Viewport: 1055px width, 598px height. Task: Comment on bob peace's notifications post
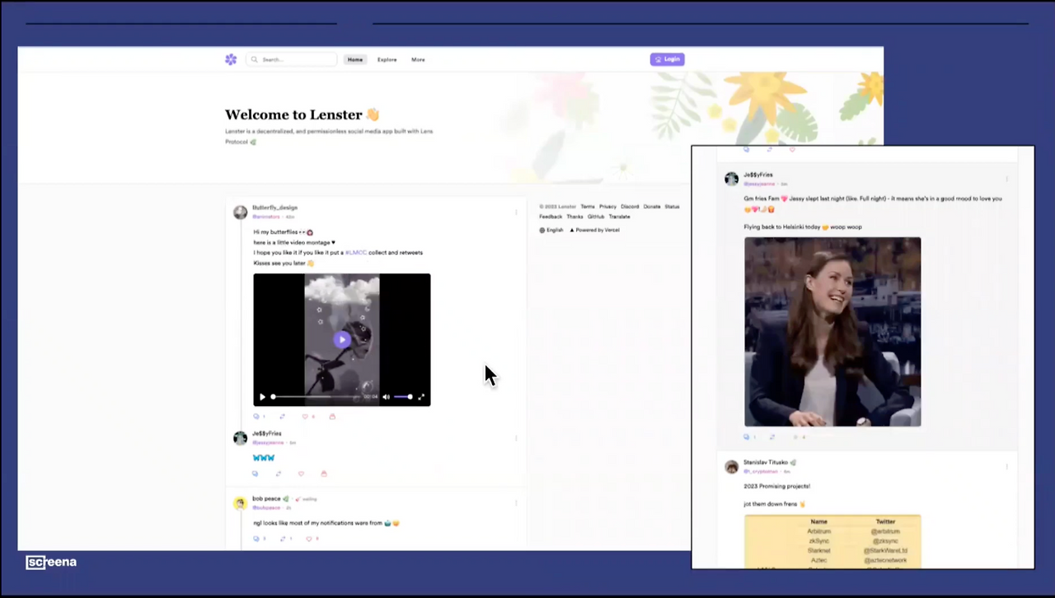(256, 539)
